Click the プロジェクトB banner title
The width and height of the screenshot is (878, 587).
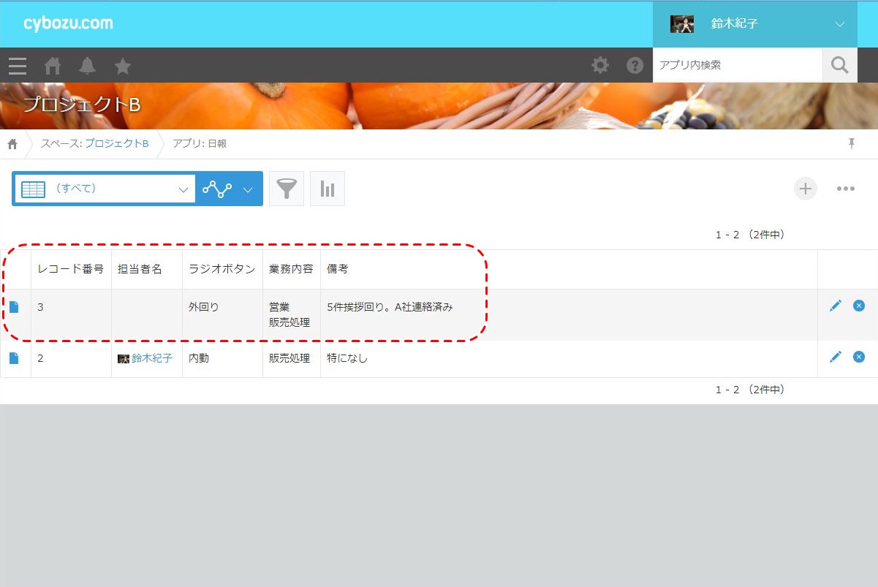pyautogui.click(x=81, y=105)
